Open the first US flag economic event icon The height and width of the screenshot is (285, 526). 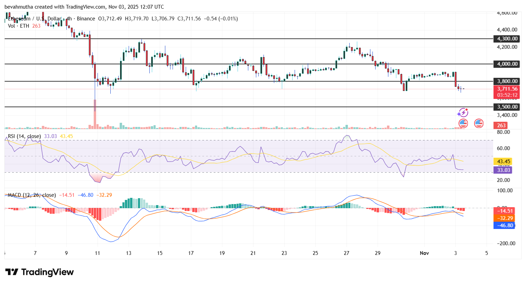(463, 123)
